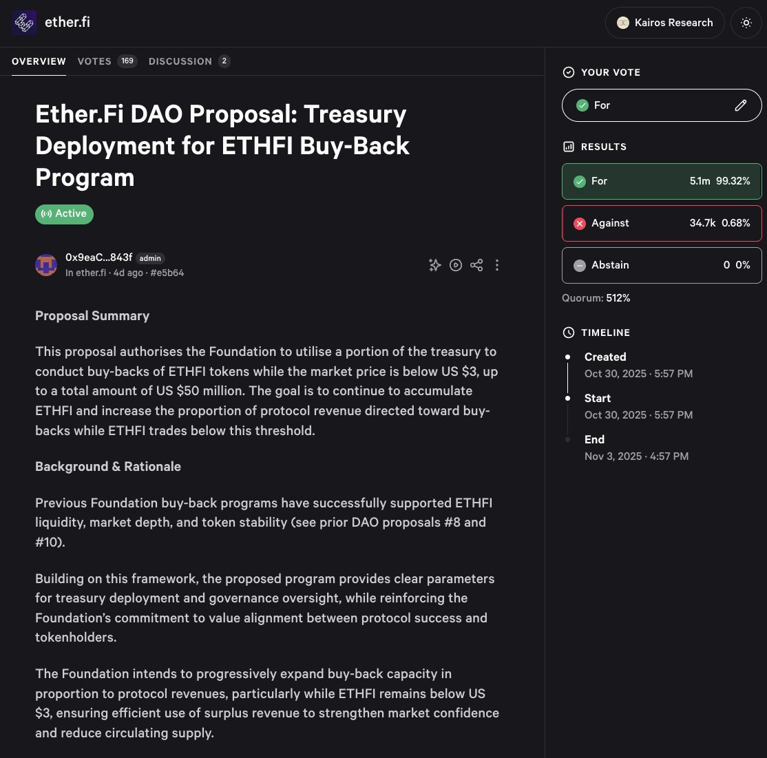The height and width of the screenshot is (758, 767).
Task: Select the Abstain result row
Action: pos(662,265)
